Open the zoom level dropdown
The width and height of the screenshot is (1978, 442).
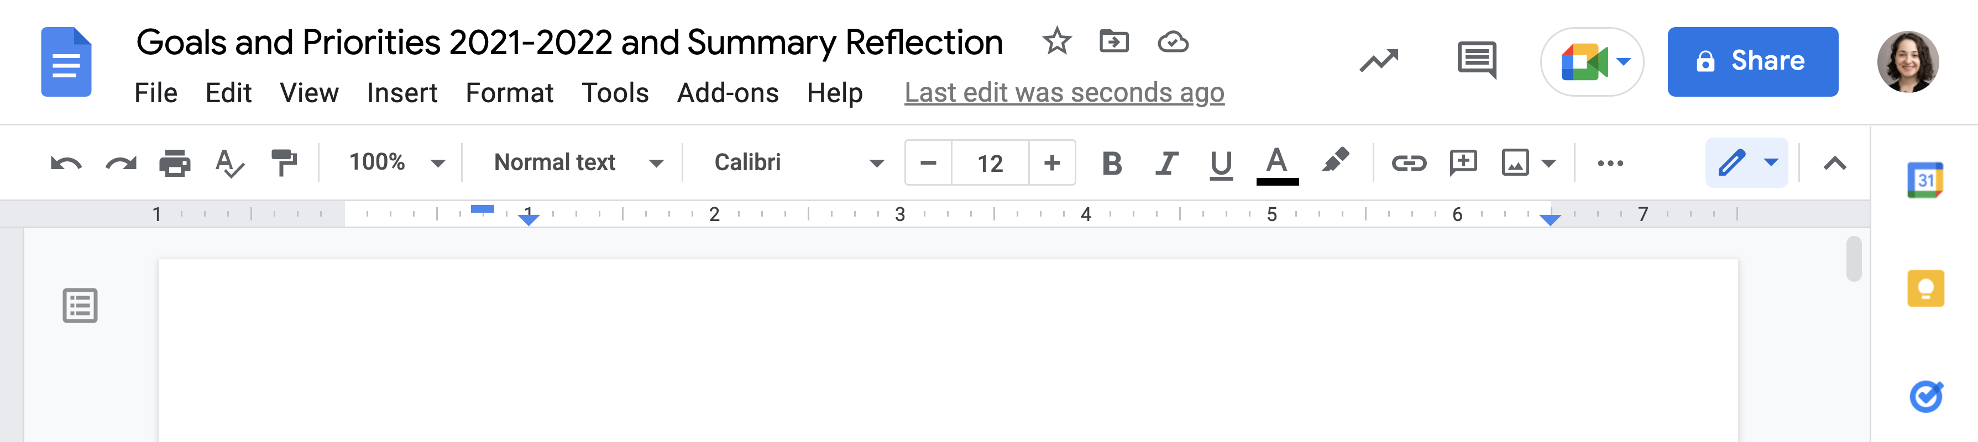(x=394, y=162)
